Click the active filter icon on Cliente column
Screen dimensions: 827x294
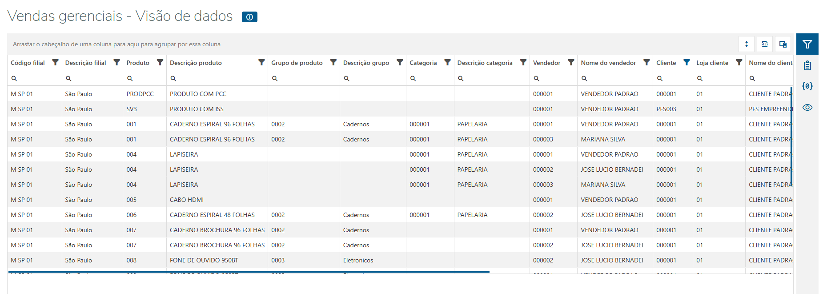[x=686, y=62]
